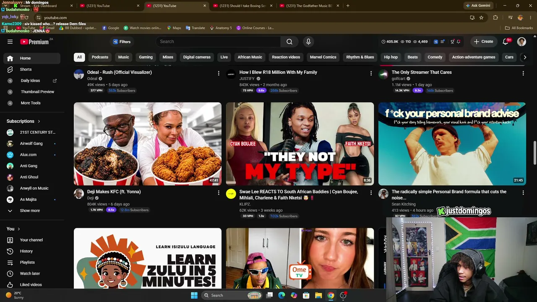This screenshot has height=302, width=537.
Task: Click the YouTube search field
Action: pos(218,42)
